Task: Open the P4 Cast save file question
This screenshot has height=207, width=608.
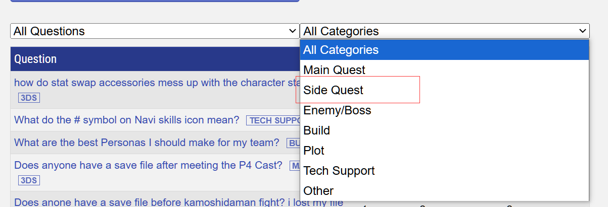Action: coord(148,165)
